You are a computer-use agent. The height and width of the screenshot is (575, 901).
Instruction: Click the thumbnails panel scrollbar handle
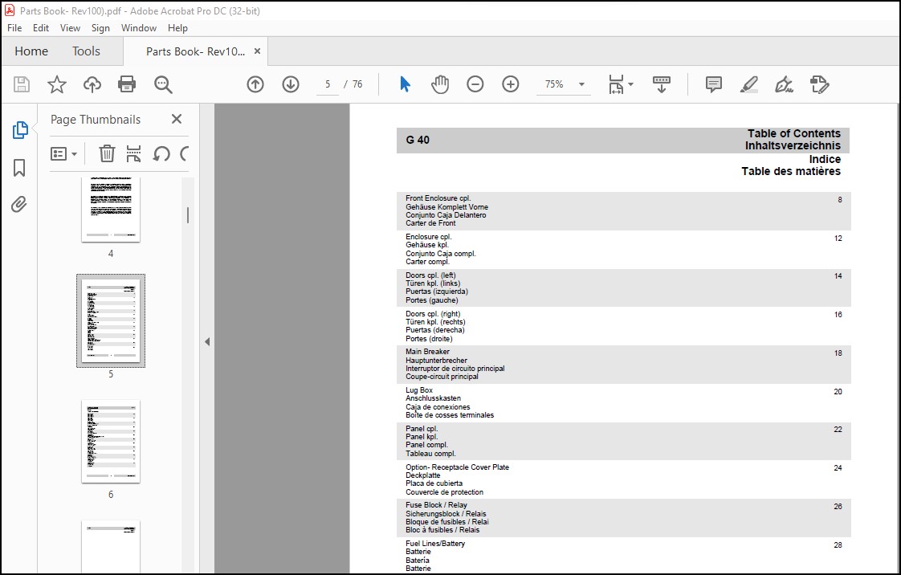coord(188,215)
